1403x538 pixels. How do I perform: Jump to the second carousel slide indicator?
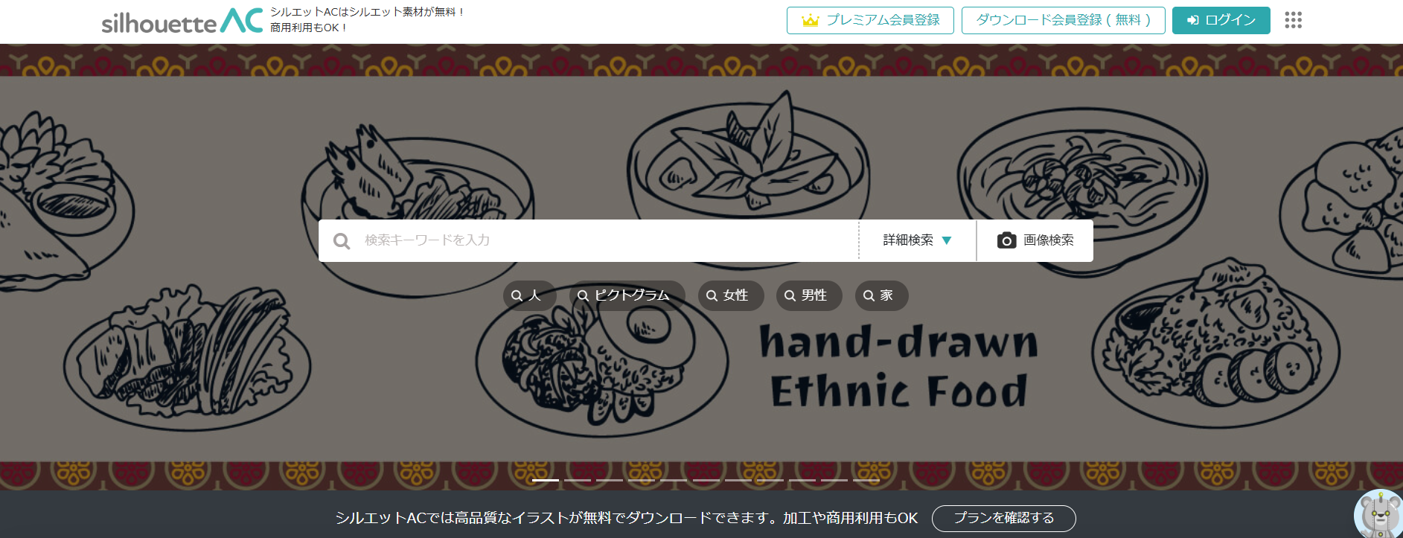(x=578, y=480)
